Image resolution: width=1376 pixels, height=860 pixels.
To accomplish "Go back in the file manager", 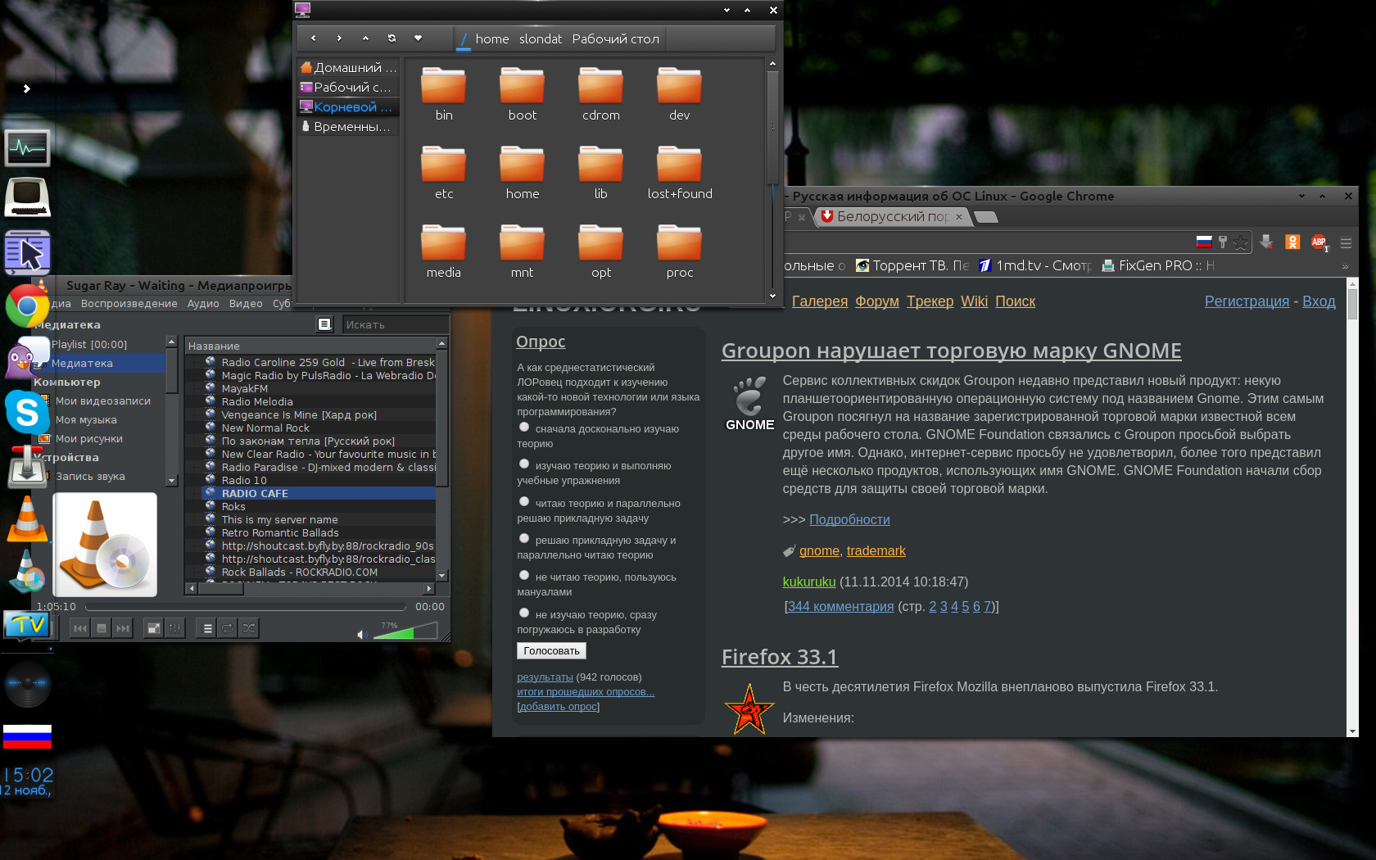I will (x=313, y=38).
